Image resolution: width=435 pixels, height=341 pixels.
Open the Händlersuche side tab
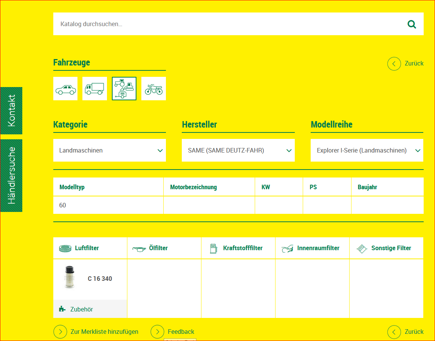(11, 176)
